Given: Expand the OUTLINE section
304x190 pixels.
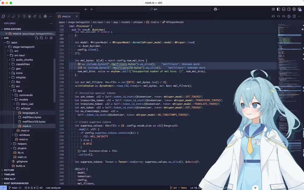Looking at the screenshot, I should (9, 170).
